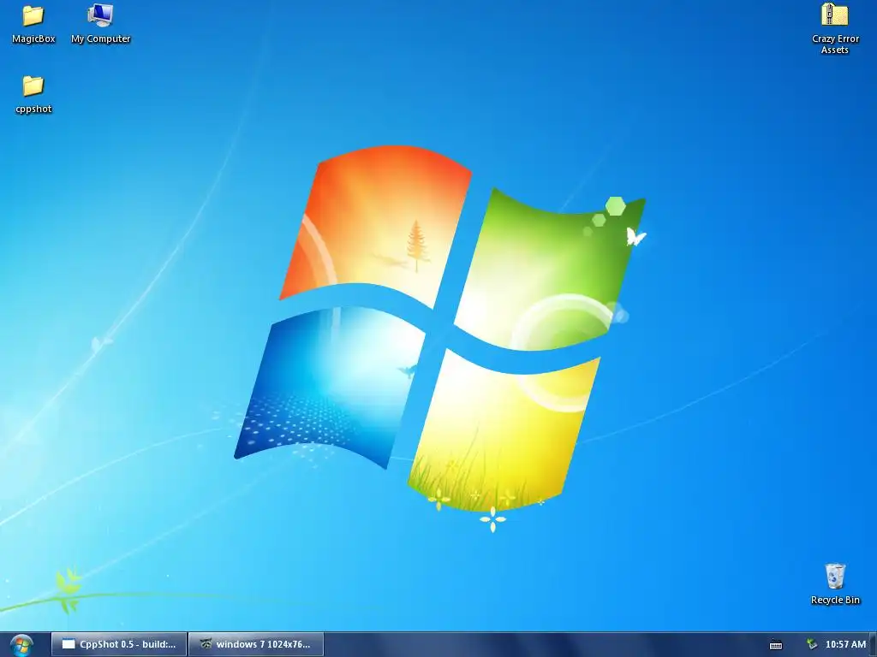The image size is (877, 657).
Task: Click the on-screen keyboard tray icon
Action: click(x=776, y=645)
